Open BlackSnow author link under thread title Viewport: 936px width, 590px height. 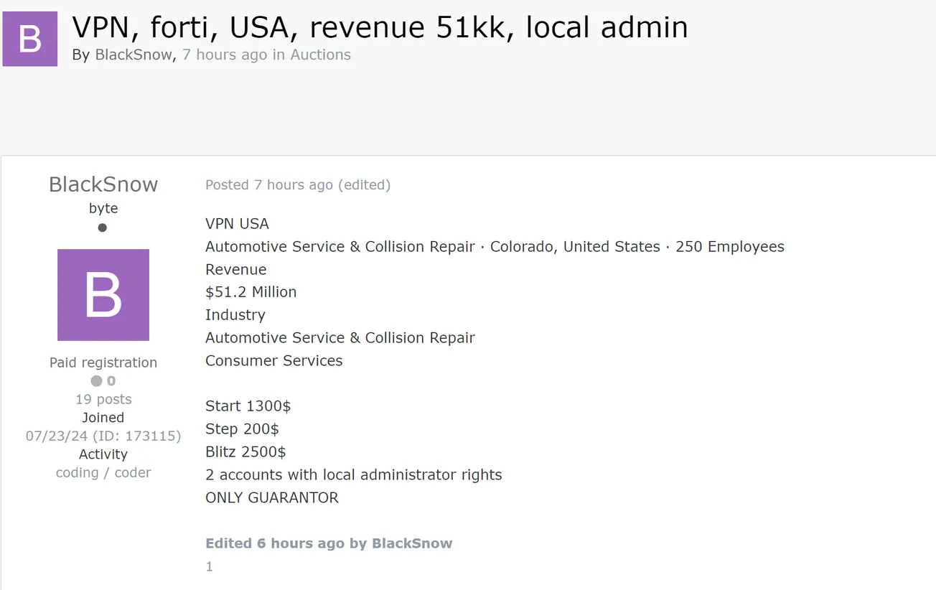click(x=134, y=55)
